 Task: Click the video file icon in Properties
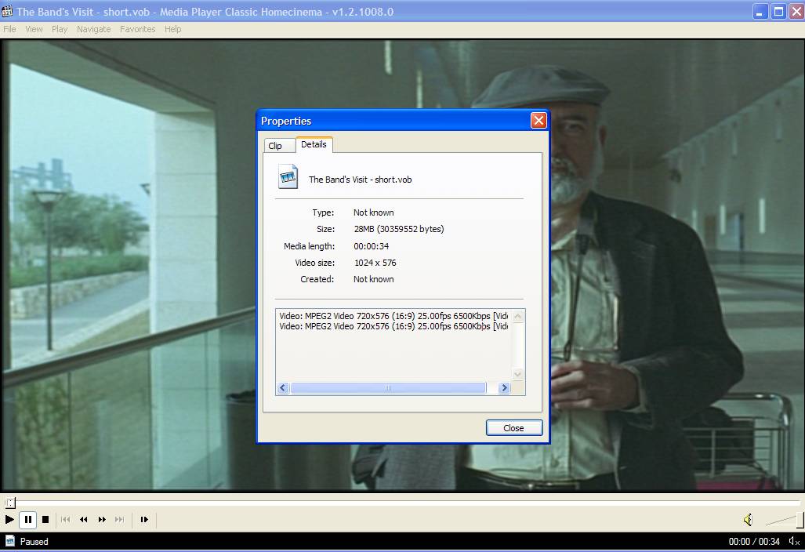coord(288,176)
